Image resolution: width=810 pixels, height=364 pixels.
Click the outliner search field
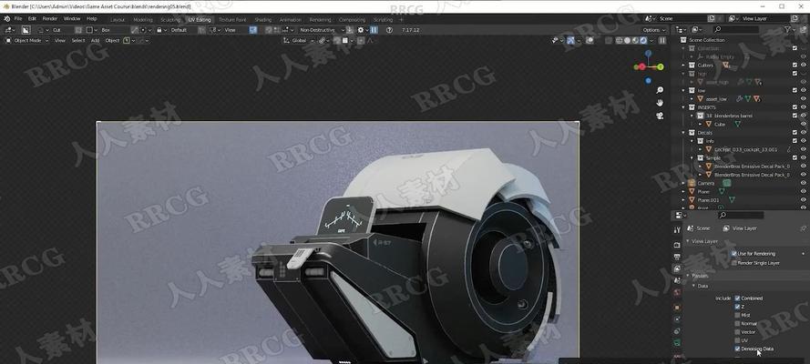tap(737, 30)
